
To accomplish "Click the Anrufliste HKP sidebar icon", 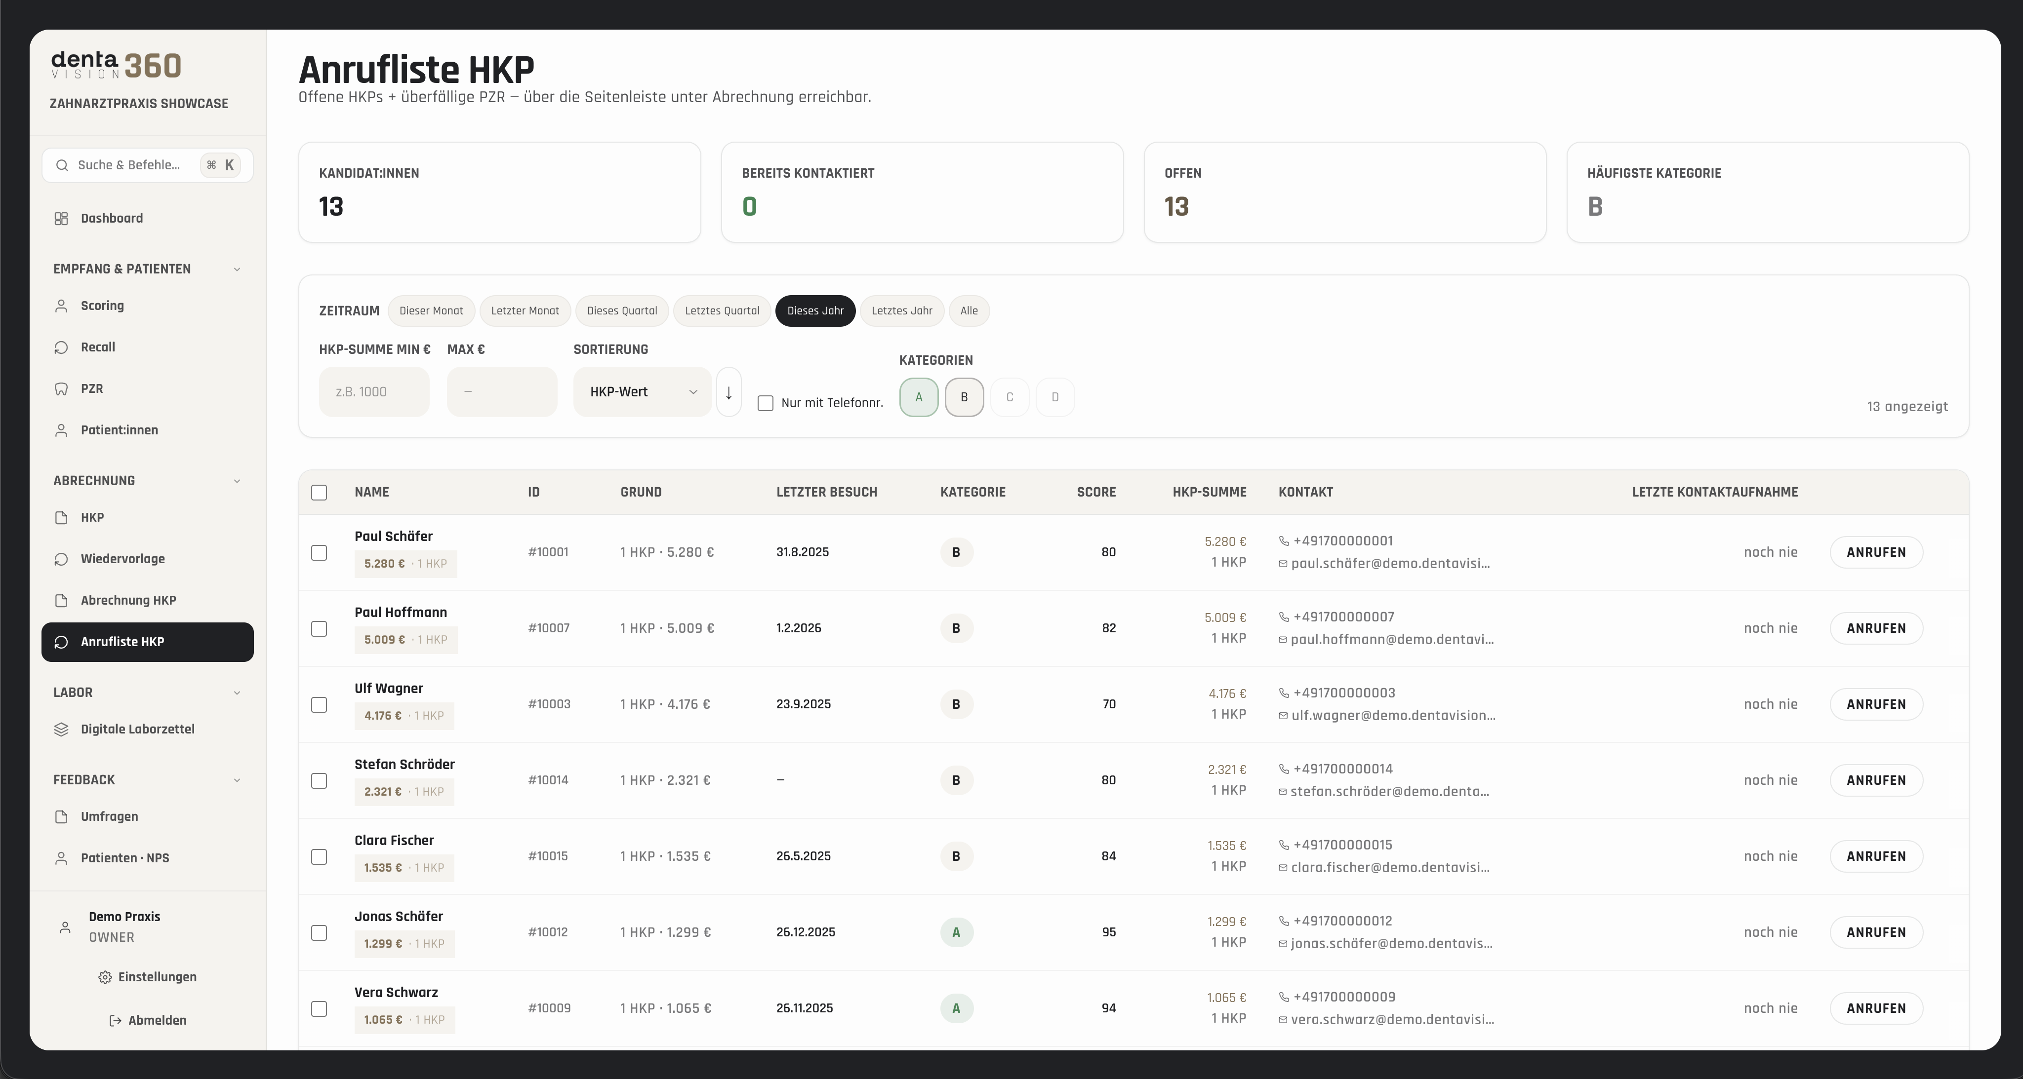I will pyautogui.click(x=61, y=642).
